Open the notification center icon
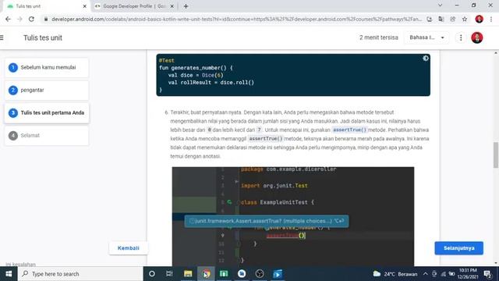Image resolution: width=499 pixels, height=281 pixels. pos(487,274)
